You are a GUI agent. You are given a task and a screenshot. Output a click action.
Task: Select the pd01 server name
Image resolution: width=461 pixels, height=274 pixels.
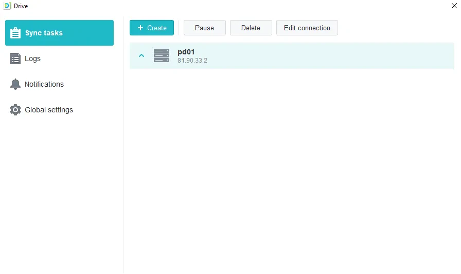(x=186, y=52)
